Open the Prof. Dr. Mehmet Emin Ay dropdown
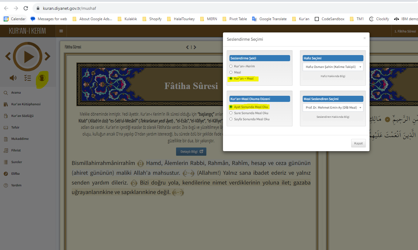The width and height of the screenshot is (418, 250). coord(333,107)
